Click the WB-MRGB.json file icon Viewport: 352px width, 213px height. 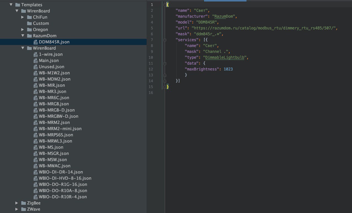pos(35,104)
